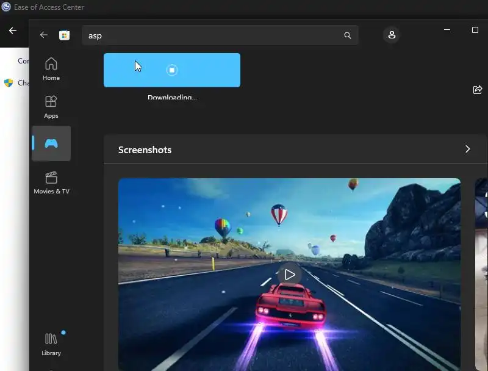488x371 pixels.
Task: Click Ease of Access Center title icon
Action: 6,7
